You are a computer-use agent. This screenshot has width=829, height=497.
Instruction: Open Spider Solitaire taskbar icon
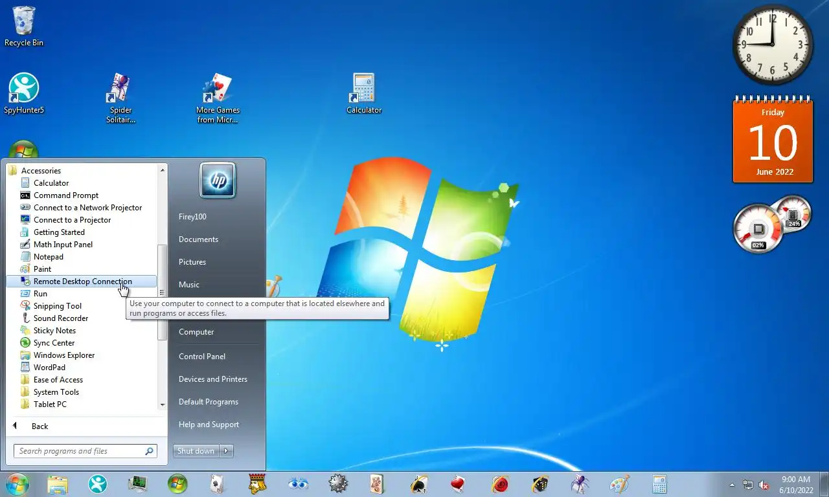click(x=579, y=484)
